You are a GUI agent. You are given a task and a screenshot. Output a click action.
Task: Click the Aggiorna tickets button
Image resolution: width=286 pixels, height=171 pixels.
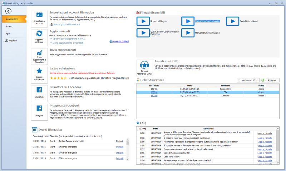pos(270,80)
